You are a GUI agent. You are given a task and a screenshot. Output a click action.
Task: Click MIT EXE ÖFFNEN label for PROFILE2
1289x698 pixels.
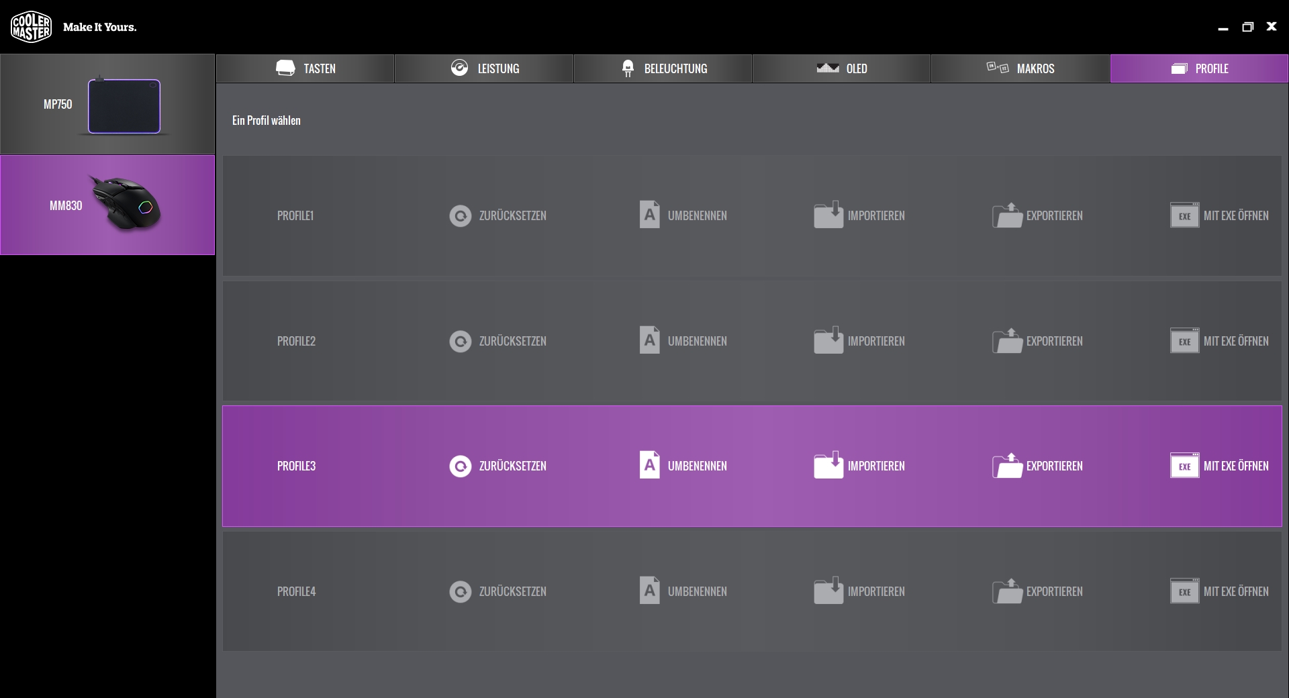click(x=1236, y=341)
